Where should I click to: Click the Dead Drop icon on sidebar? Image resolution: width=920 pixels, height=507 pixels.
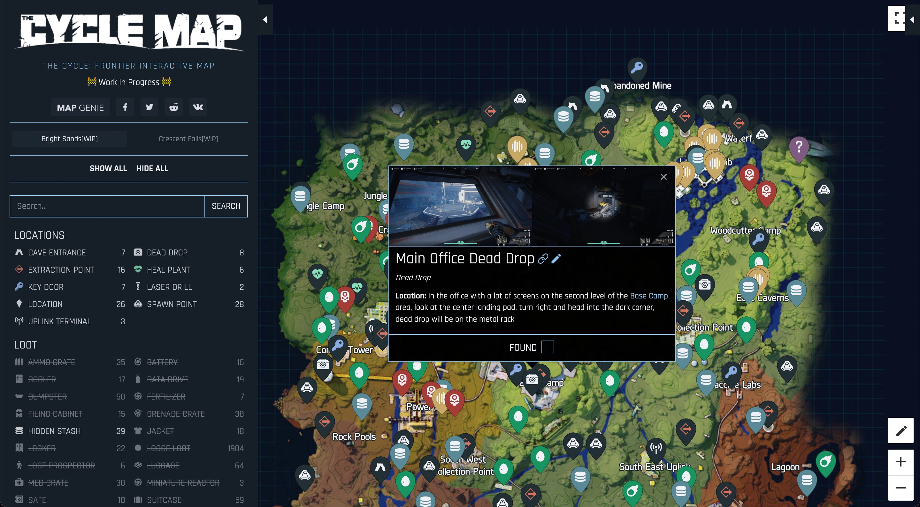137,252
